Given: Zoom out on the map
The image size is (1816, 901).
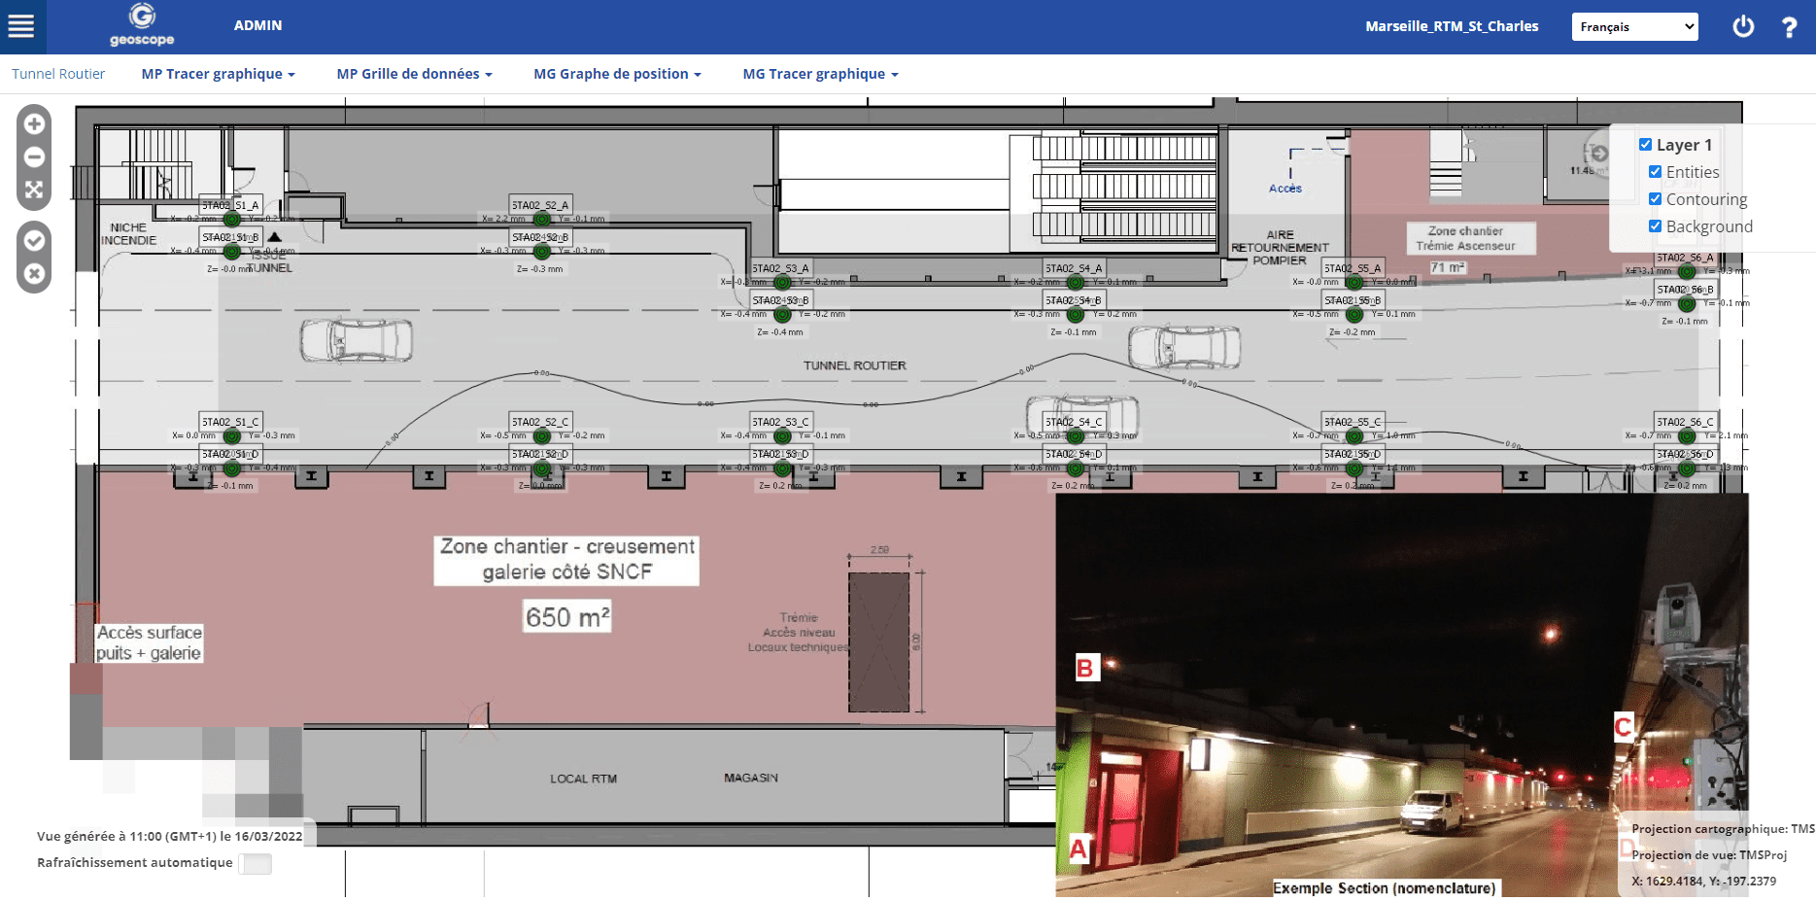Looking at the screenshot, I should coord(34,157).
